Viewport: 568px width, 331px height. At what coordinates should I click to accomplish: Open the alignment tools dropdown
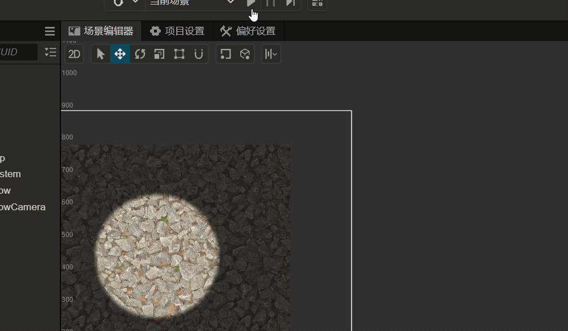click(x=271, y=54)
